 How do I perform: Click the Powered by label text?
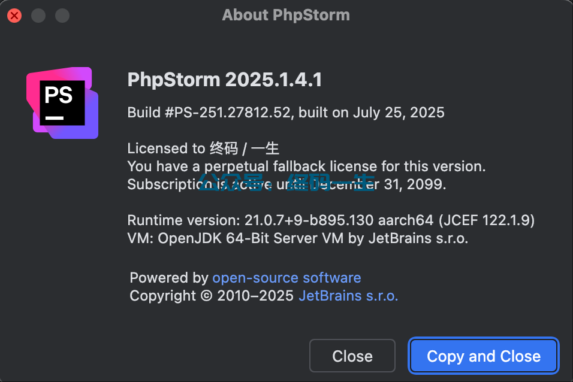pos(169,278)
